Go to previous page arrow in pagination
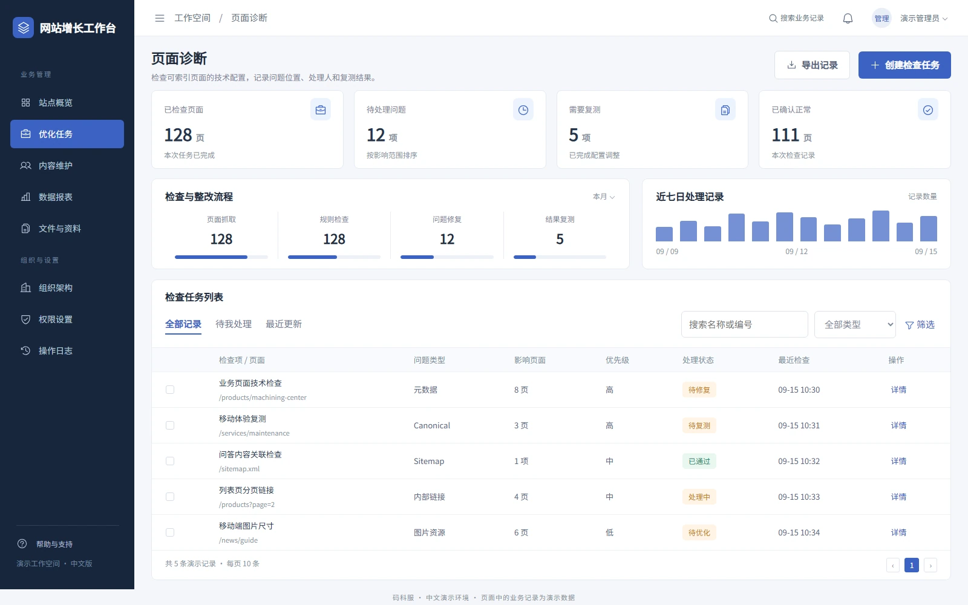This screenshot has width=968, height=605. click(x=893, y=565)
